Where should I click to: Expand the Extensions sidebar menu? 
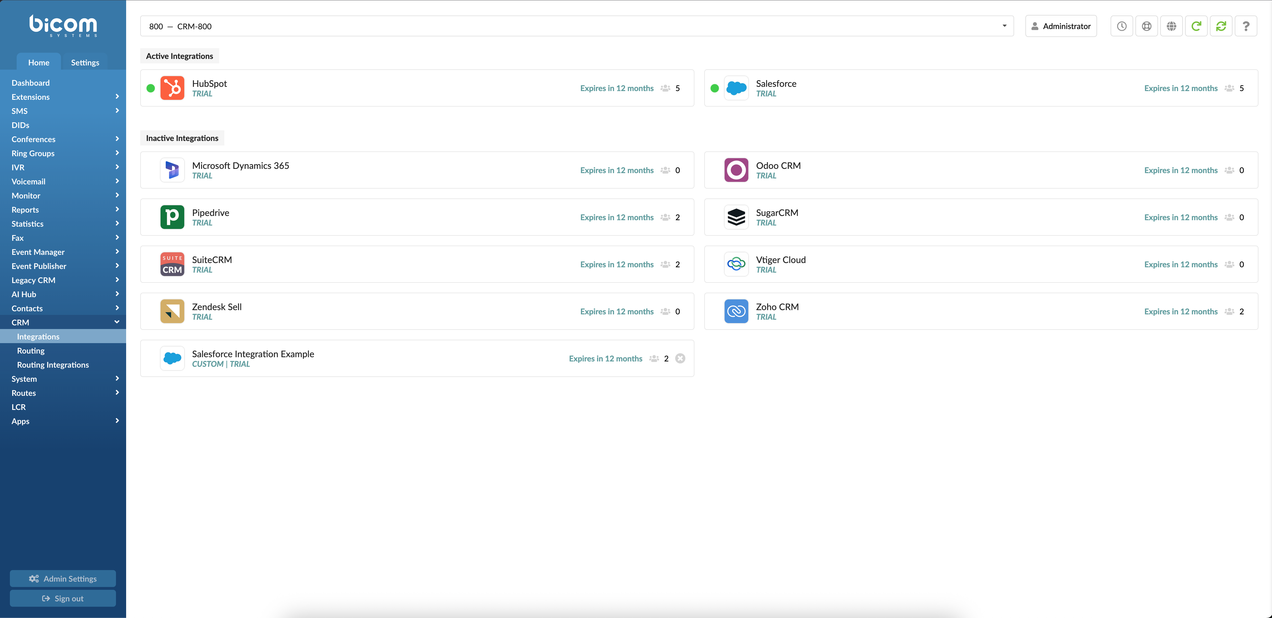pyautogui.click(x=63, y=97)
